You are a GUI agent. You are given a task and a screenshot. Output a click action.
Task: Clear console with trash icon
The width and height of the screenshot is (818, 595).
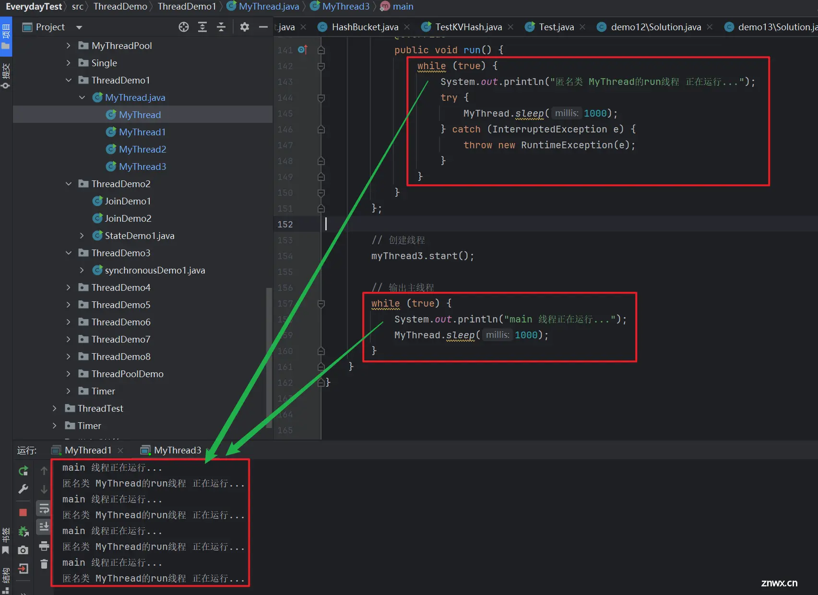click(44, 564)
